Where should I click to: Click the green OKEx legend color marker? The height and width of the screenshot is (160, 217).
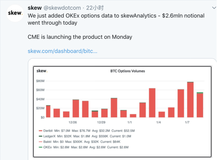(40, 147)
